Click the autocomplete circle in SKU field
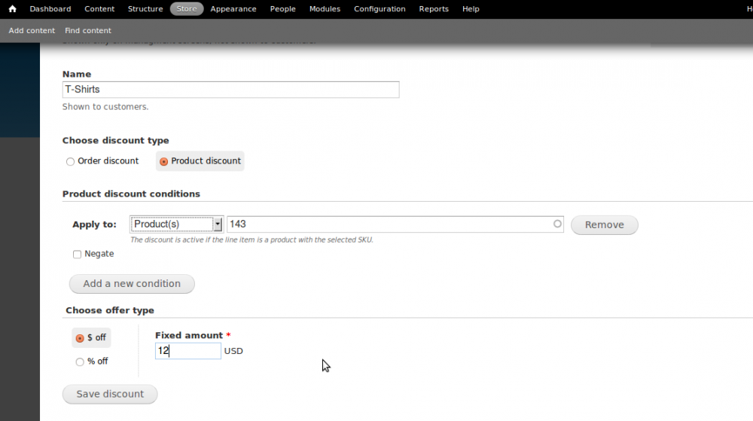This screenshot has height=421, width=753. coord(557,224)
